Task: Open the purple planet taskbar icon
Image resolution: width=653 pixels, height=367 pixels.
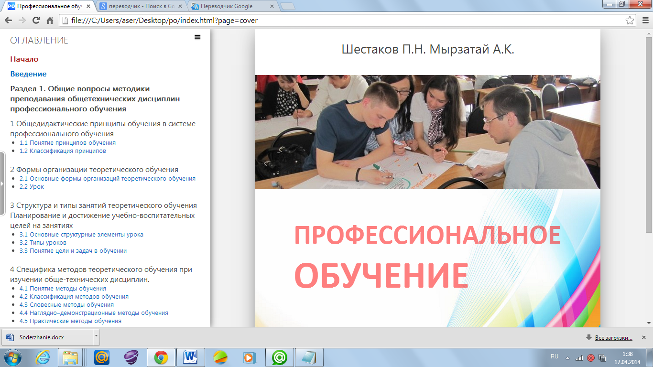Action: pyautogui.click(x=131, y=357)
